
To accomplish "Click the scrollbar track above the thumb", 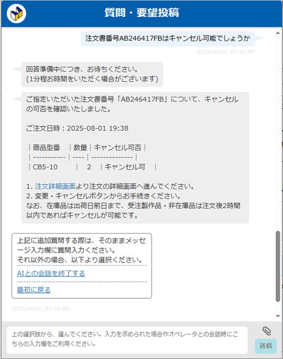I will pyautogui.click(x=278, y=133).
